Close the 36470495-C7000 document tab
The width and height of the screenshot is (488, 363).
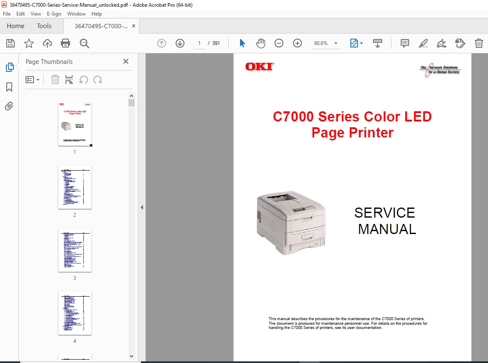pos(133,26)
